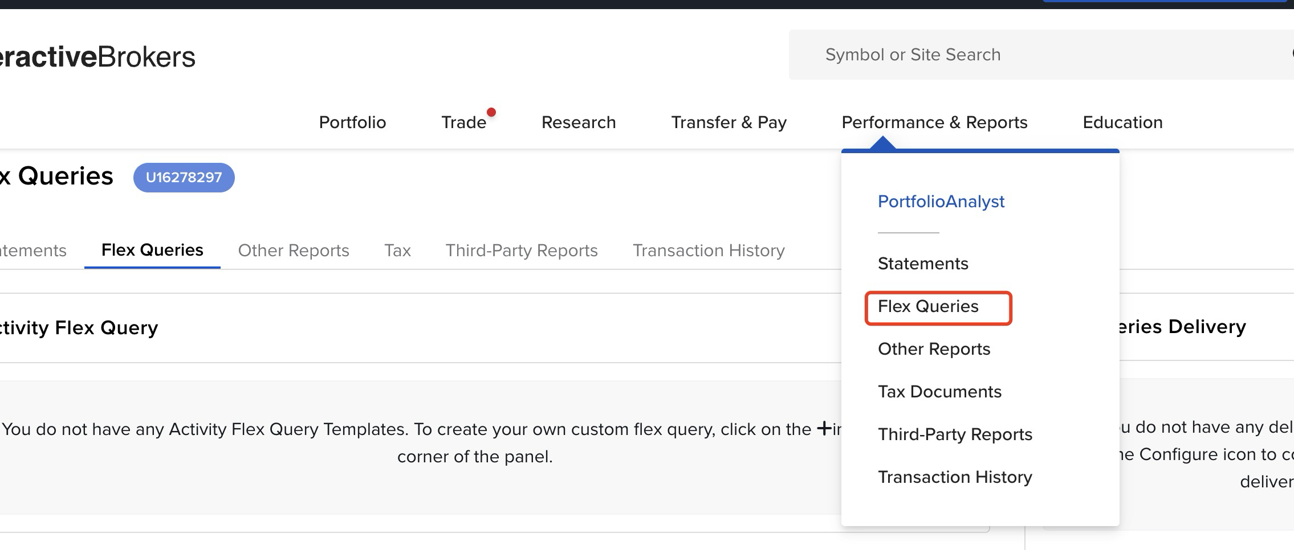Switch to the Tax tab

click(397, 251)
